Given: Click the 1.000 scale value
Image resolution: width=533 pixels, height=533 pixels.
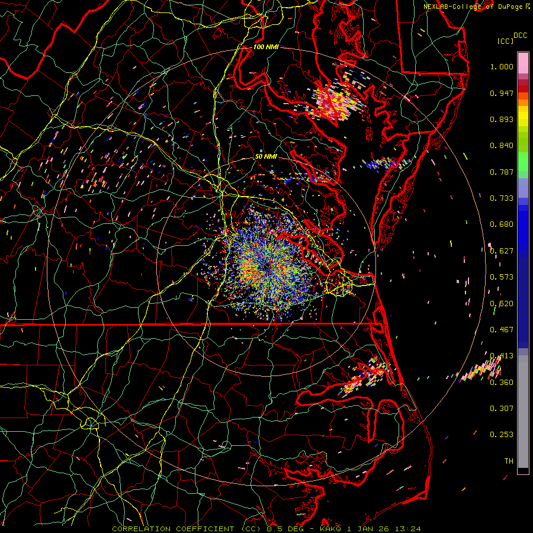Looking at the screenshot, I should (x=502, y=66).
